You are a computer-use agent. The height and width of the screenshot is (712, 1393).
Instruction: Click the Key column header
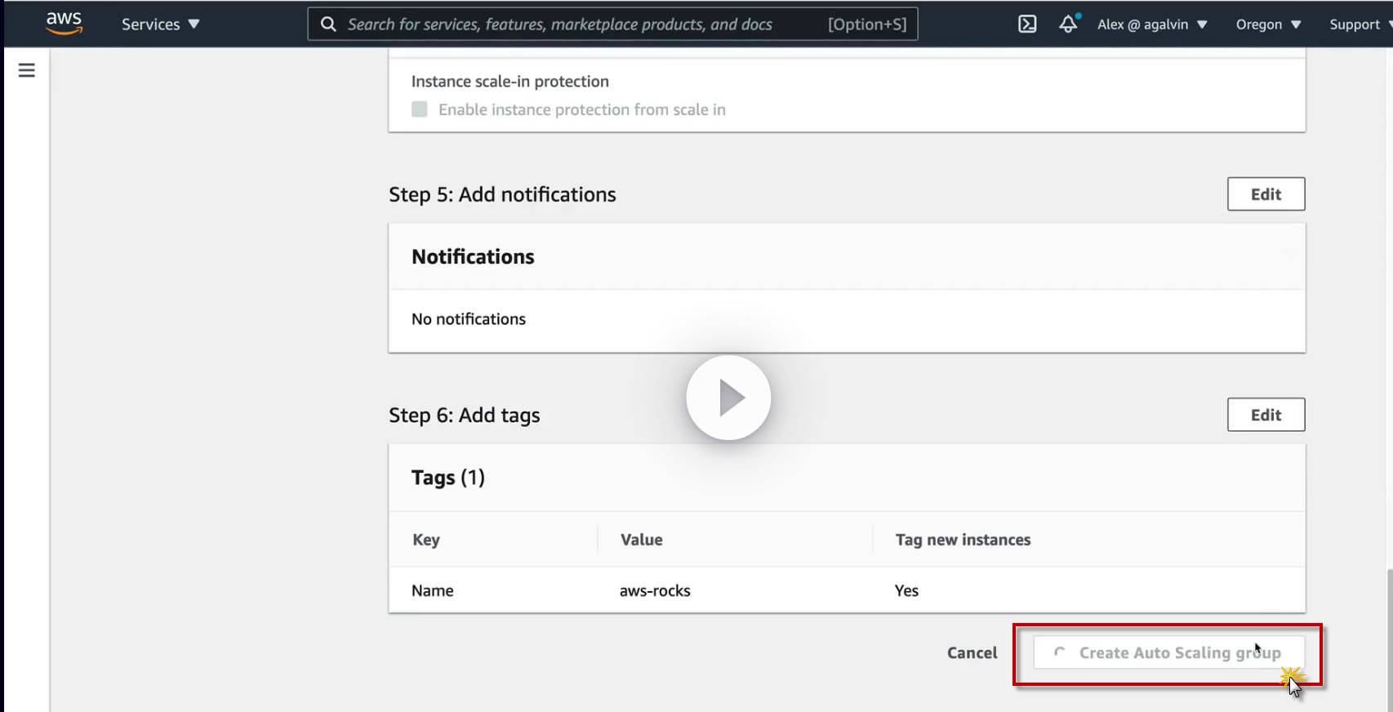click(x=426, y=540)
